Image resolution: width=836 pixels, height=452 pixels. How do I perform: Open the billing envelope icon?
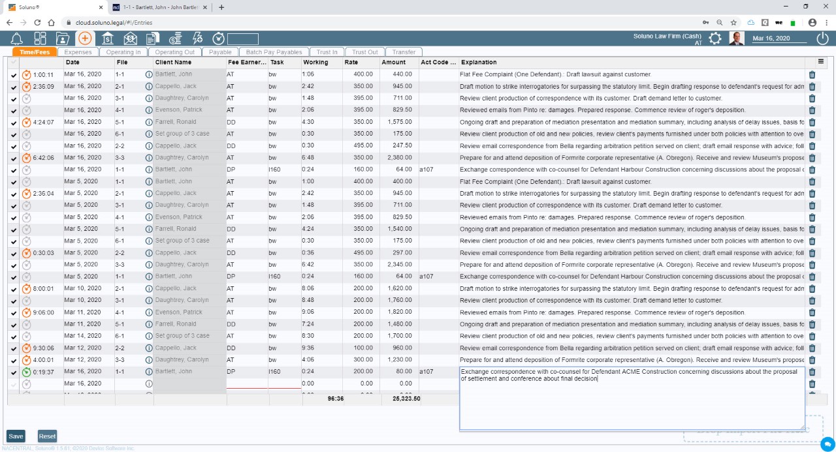tap(129, 38)
